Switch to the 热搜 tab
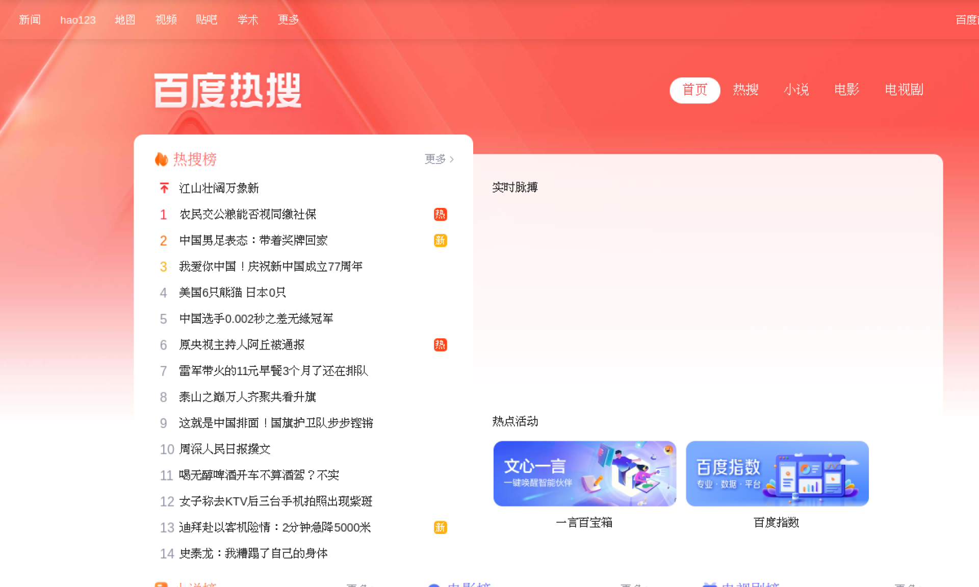 coord(745,90)
